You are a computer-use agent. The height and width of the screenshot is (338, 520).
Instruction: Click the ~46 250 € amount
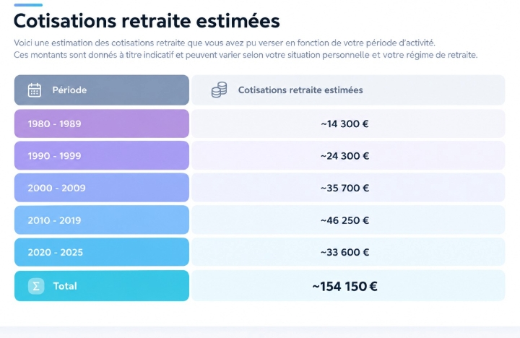pos(344,220)
